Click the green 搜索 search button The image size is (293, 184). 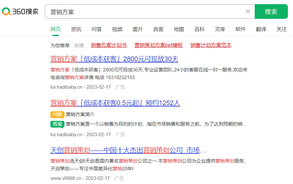click(271, 11)
